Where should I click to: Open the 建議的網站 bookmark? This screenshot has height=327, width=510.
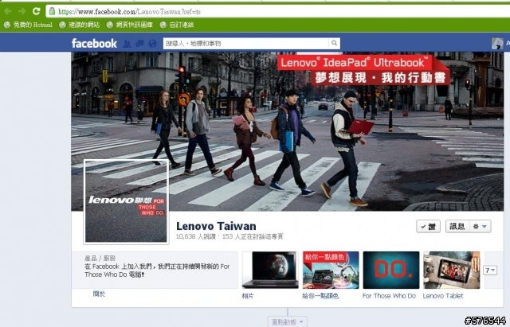[80, 25]
